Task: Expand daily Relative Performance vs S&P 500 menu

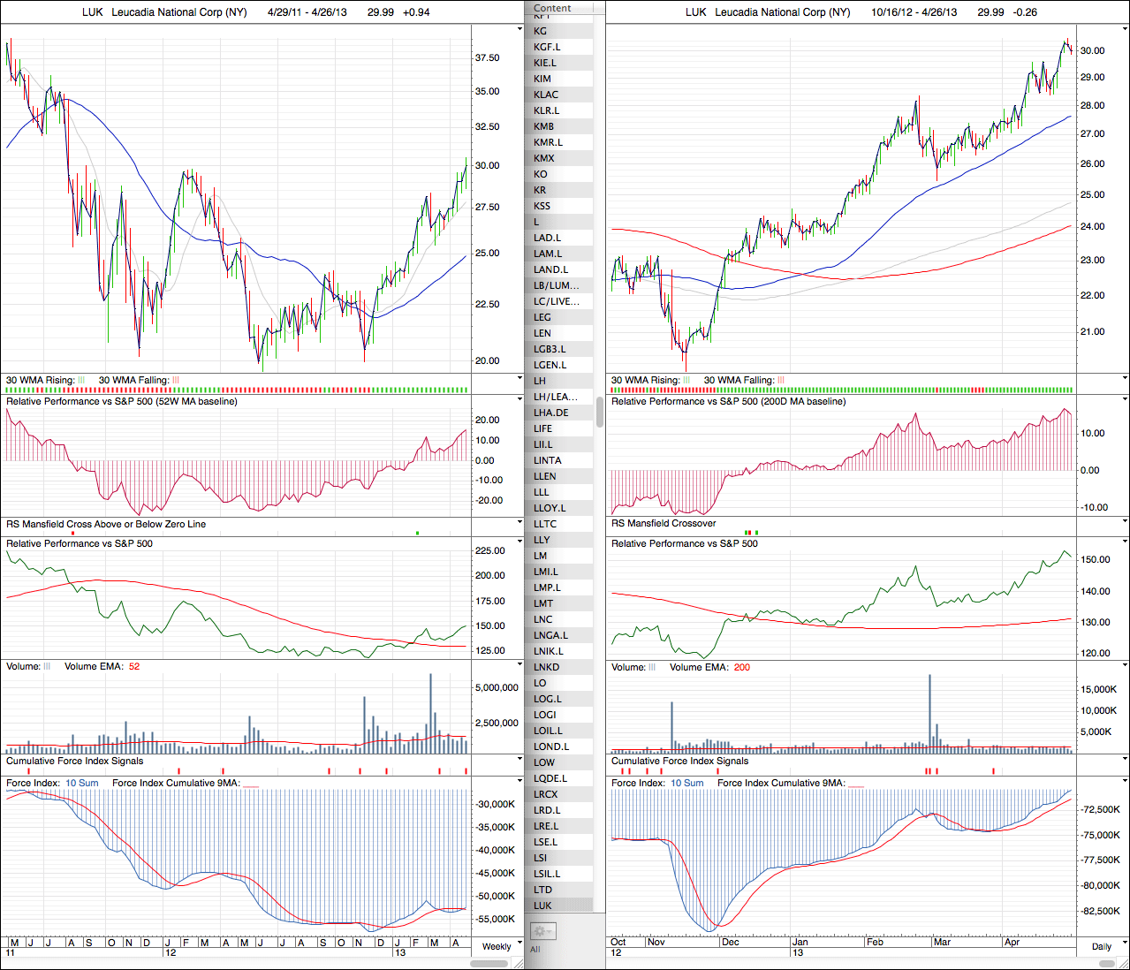Action: (x=1125, y=542)
